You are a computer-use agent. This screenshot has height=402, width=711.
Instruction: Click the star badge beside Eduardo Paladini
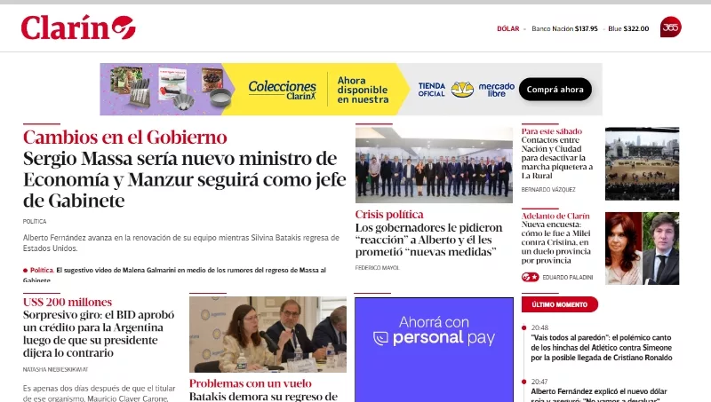[x=530, y=277]
